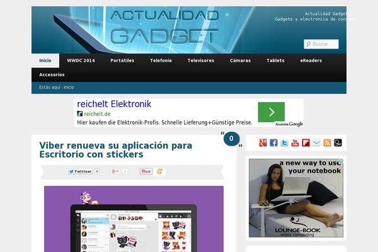Click the Anuncios Google label
The height and width of the screenshot is (252, 378).
(289, 124)
